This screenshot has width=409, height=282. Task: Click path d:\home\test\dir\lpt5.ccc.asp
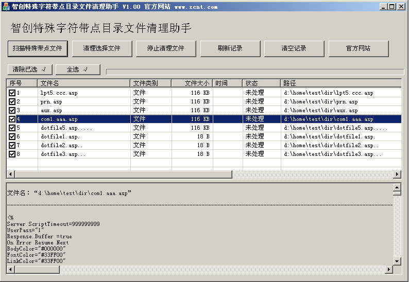click(x=329, y=93)
